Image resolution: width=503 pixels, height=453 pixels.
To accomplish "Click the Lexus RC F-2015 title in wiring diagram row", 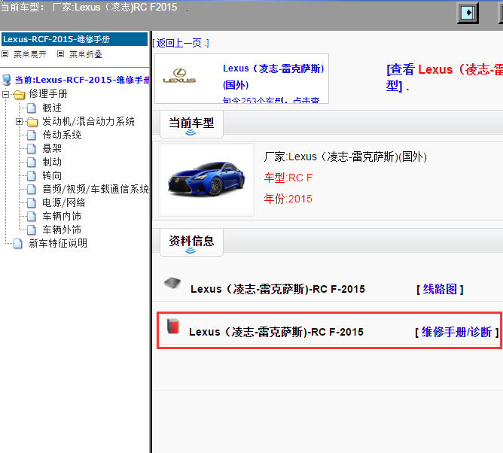I will click(x=278, y=289).
